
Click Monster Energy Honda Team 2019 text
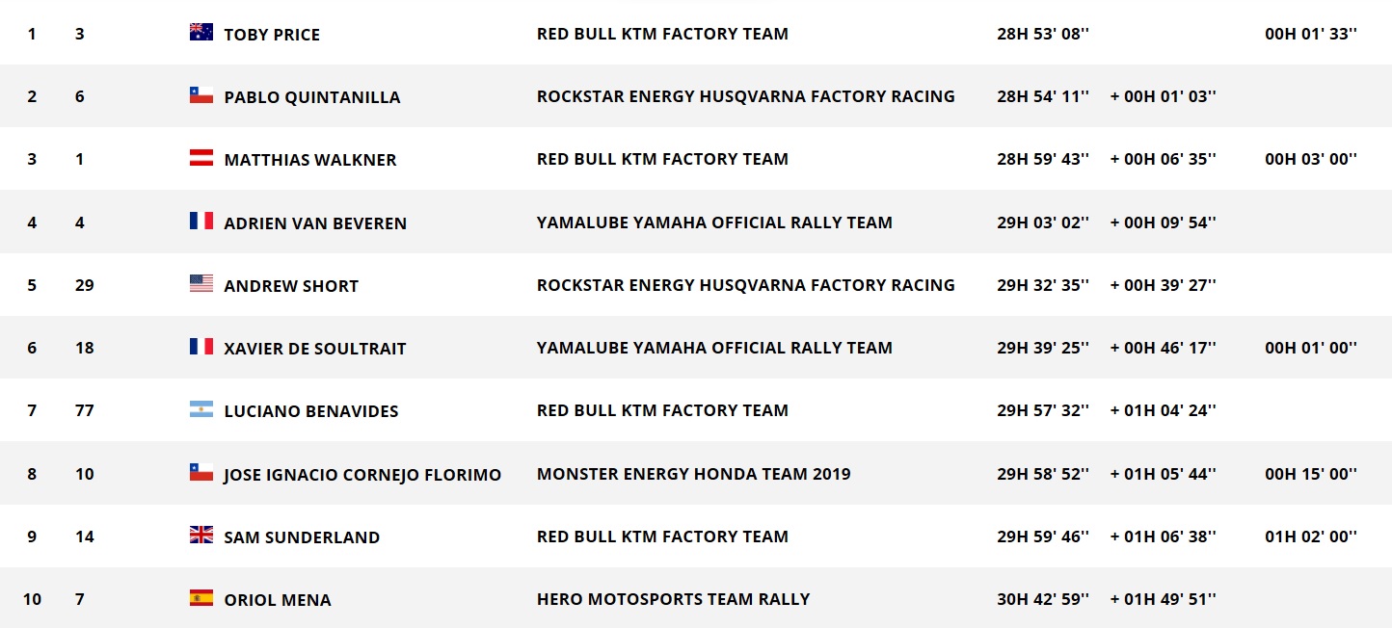pyautogui.click(x=694, y=474)
